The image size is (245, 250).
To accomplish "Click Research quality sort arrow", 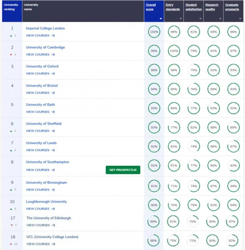I will [220, 19].
